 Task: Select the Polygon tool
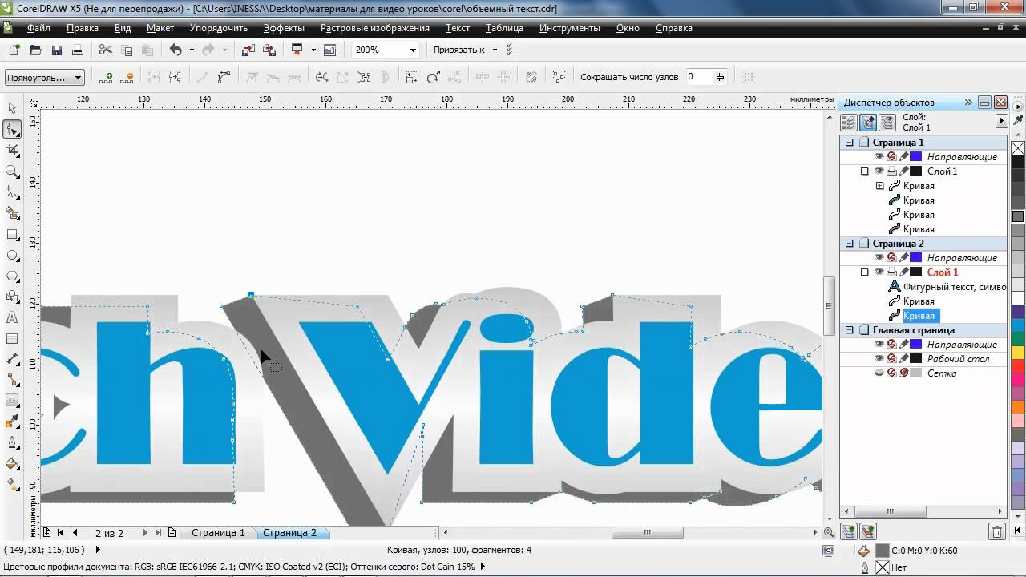[12, 276]
